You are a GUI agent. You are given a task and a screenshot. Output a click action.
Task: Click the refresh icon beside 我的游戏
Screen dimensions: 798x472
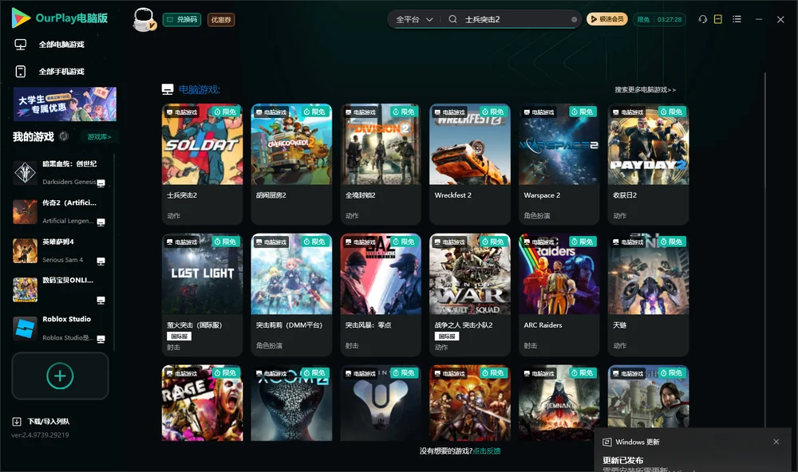tap(64, 136)
